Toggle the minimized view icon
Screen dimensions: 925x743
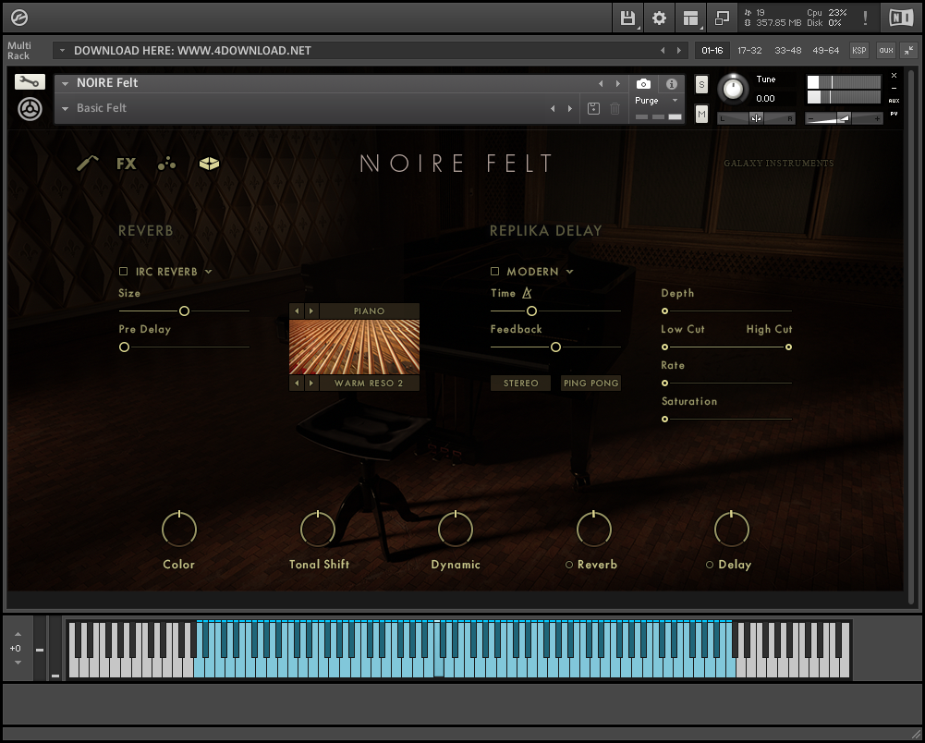pos(722,18)
